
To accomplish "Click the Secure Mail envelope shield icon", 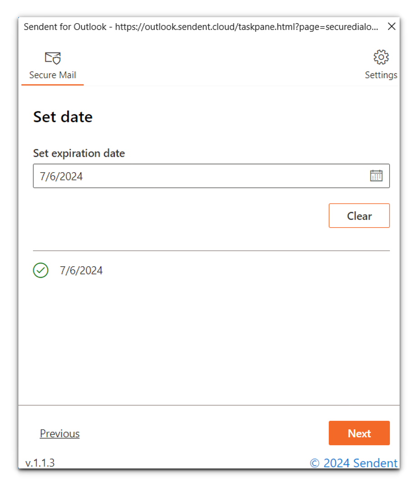I will (x=53, y=58).
